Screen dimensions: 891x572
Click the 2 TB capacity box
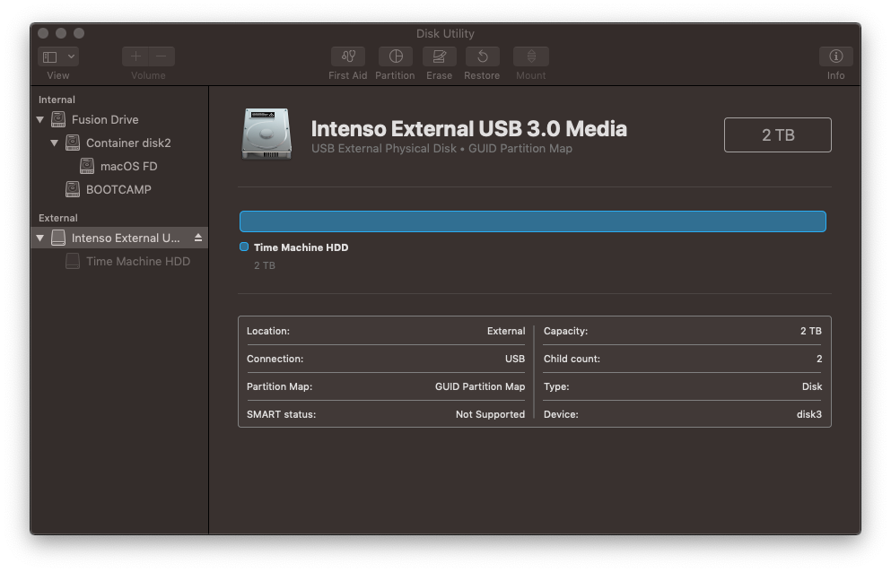coord(778,135)
